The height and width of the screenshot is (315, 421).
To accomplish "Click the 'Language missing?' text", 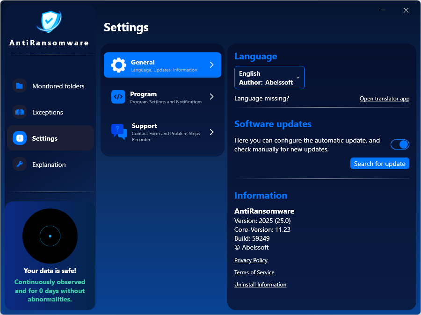I will click(261, 99).
